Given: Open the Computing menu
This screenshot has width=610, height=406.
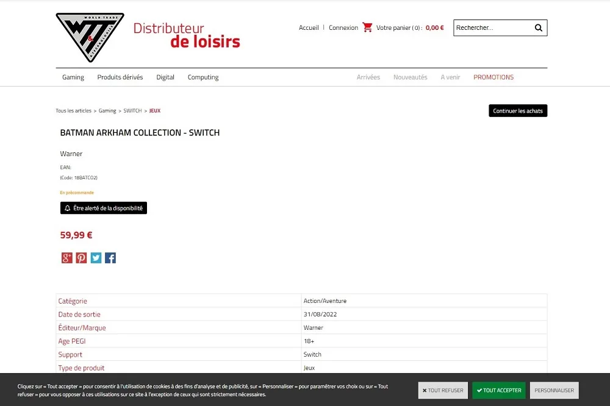Looking at the screenshot, I should tap(203, 77).
